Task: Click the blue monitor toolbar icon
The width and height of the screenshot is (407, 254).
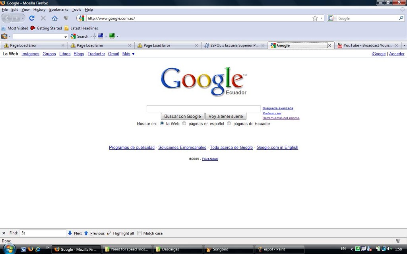Action: [x=101, y=36]
